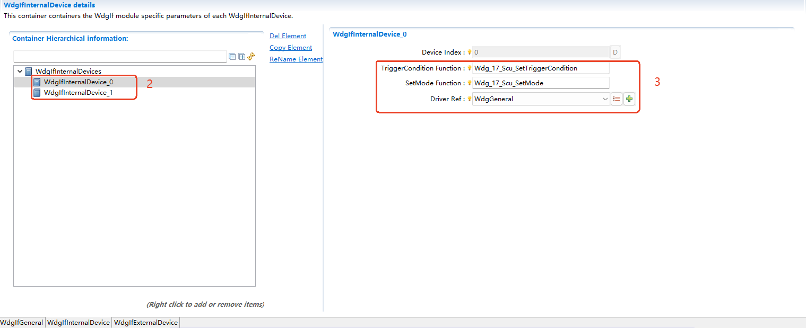Click the lock icon beside TriggerCondition Function
This screenshot has height=328, width=806.
coord(469,68)
